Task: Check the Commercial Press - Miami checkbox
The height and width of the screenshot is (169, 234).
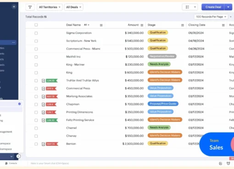Action: click(36, 49)
